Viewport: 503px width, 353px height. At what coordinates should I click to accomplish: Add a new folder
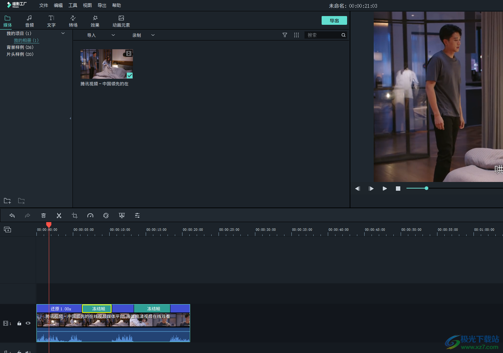pyautogui.click(x=7, y=201)
